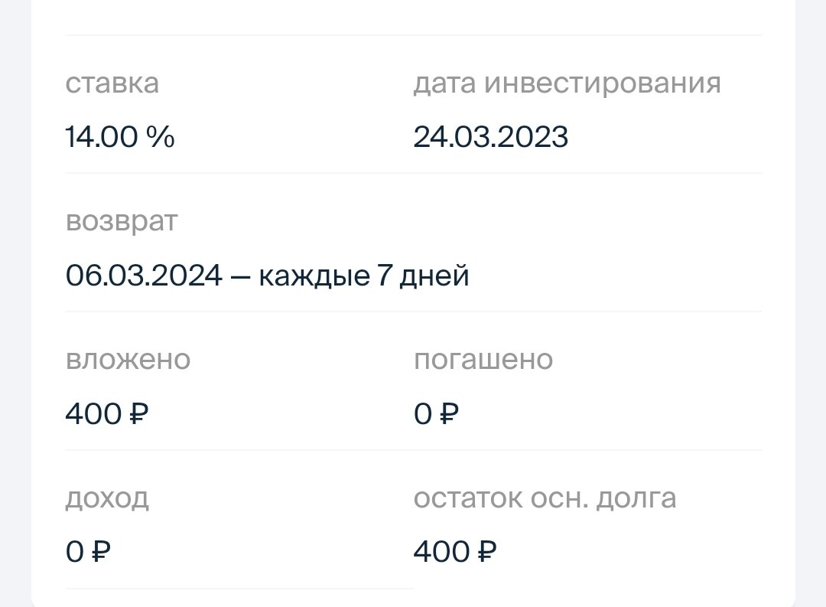Screen dimensions: 826x607
Task: Select the return date 06.03.2024
Action: [142, 275]
